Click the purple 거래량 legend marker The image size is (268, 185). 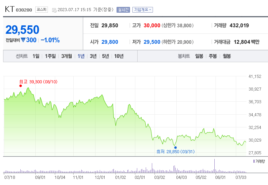point(254,161)
